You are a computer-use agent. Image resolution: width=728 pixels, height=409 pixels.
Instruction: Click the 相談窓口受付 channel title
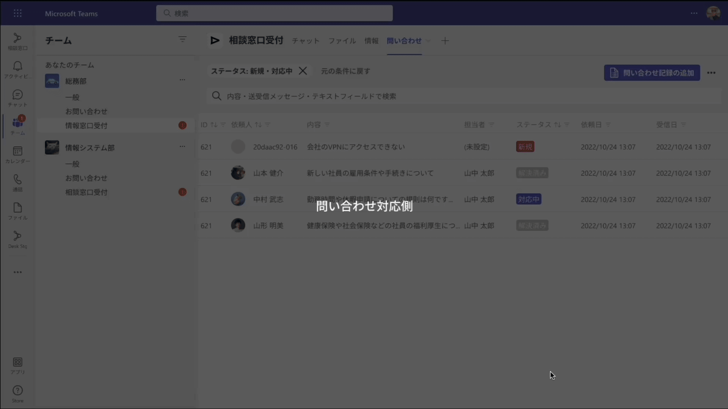click(x=256, y=40)
